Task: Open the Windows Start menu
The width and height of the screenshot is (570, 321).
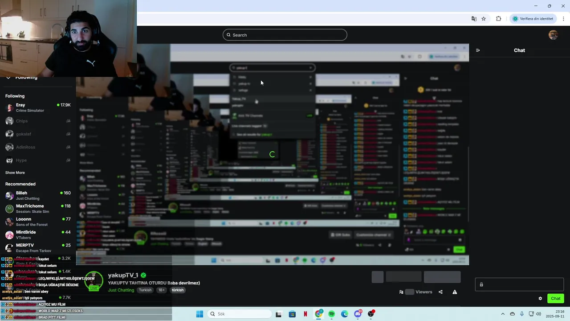Action: pyautogui.click(x=199, y=314)
